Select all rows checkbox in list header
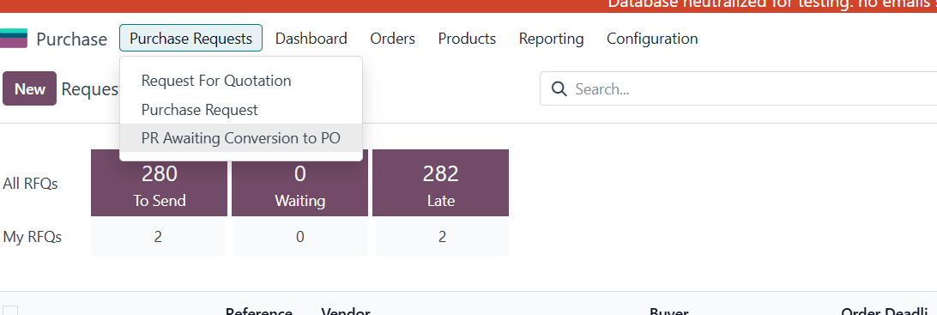This screenshot has width=937, height=315. coord(10,312)
